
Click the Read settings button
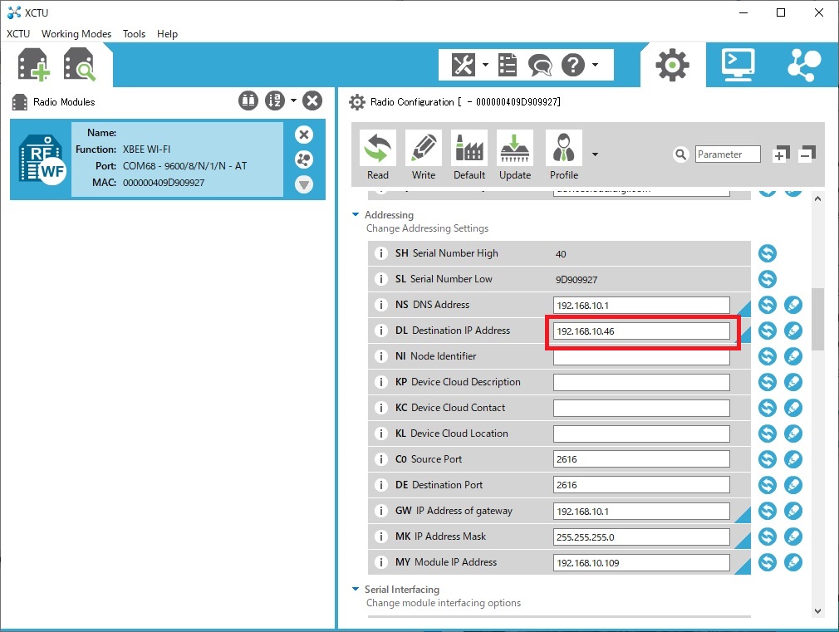click(378, 155)
